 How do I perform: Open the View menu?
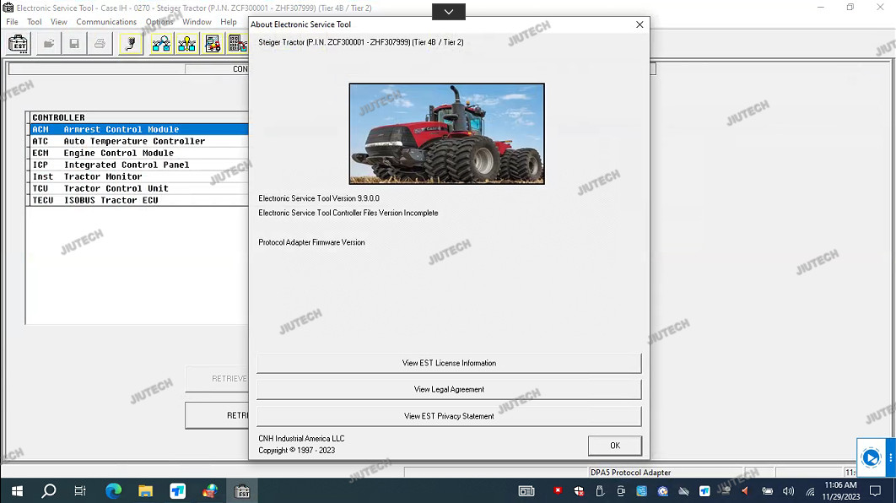click(59, 22)
